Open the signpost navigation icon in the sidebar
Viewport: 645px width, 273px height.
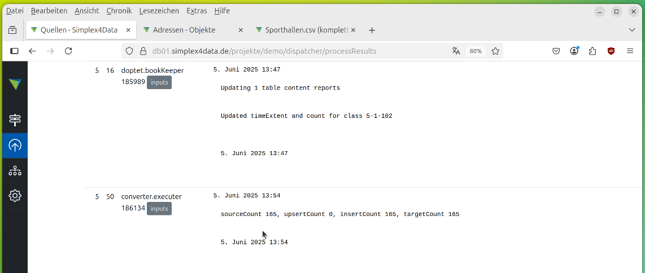pyautogui.click(x=15, y=120)
